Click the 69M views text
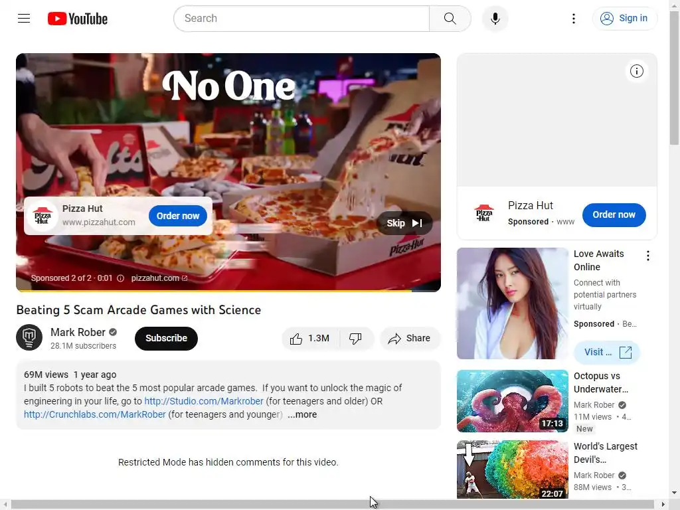The image size is (680, 510). point(46,375)
